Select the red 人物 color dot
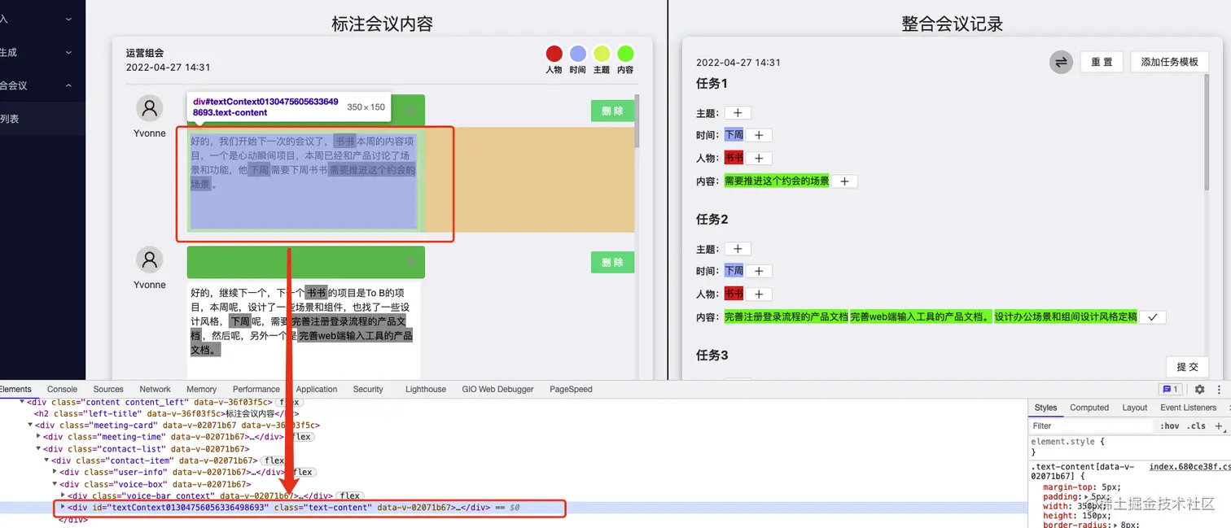This screenshot has height=528, width=1231. tap(554, 54)
